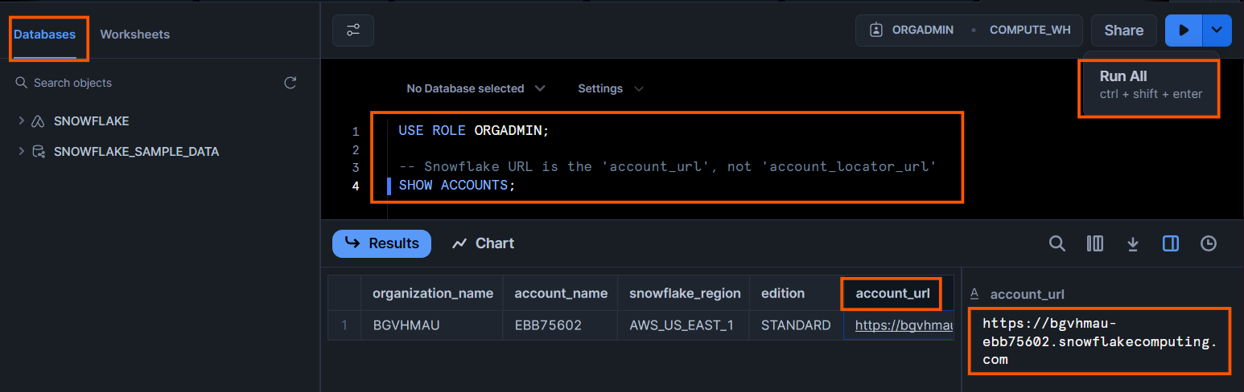Select the AWS_US_EAST_1 cell
Screen dimensions: 1244x392
(684, 325)
